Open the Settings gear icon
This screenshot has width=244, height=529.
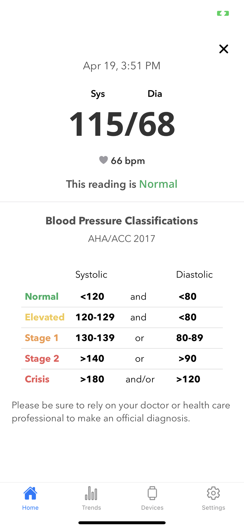tap(213, 493)
